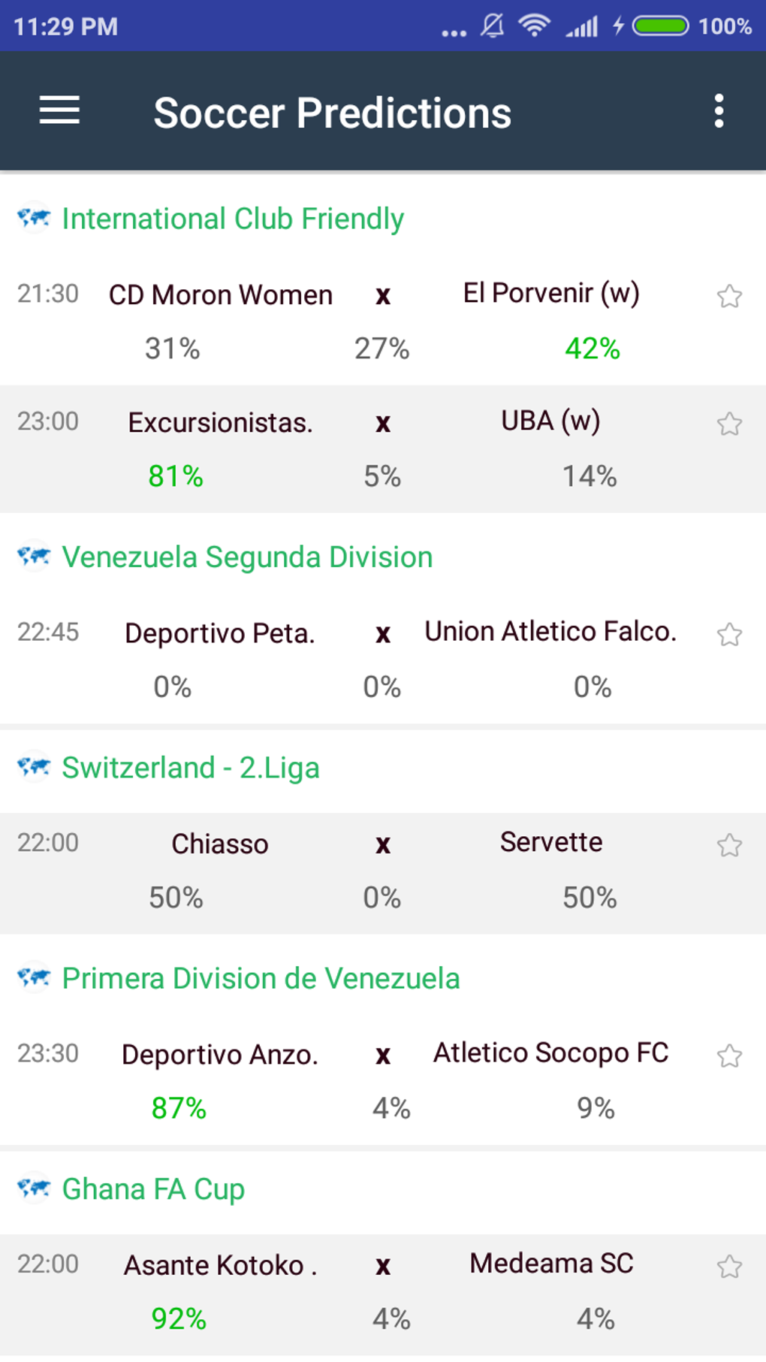
Task: Star the Asante Kotoko vs Medeama match
Action: point(729,1267)
